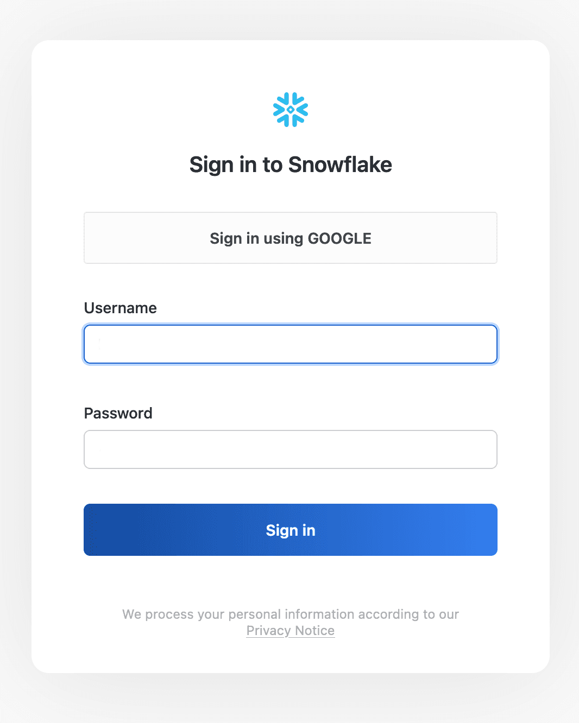Click the "Sign in to Snowflake" heading

coord(291,164)
